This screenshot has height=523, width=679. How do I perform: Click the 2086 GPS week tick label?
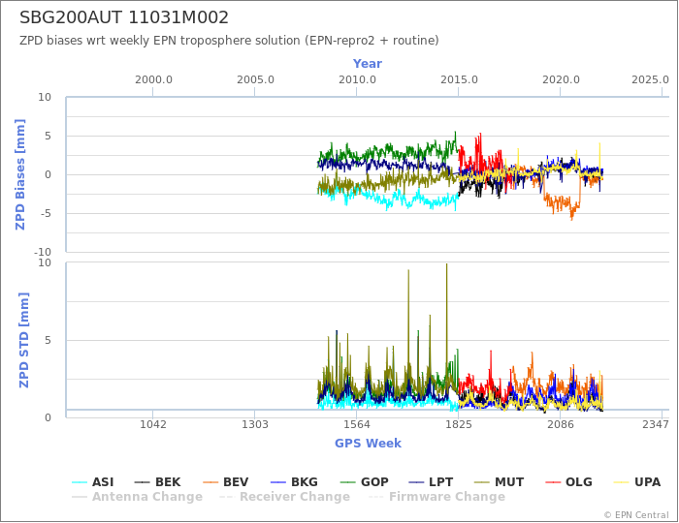pos(561,424)
